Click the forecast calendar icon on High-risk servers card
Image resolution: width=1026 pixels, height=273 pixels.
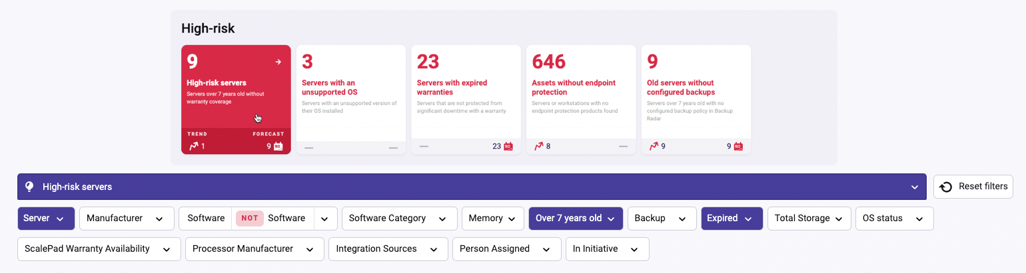(x=278, y=146)
